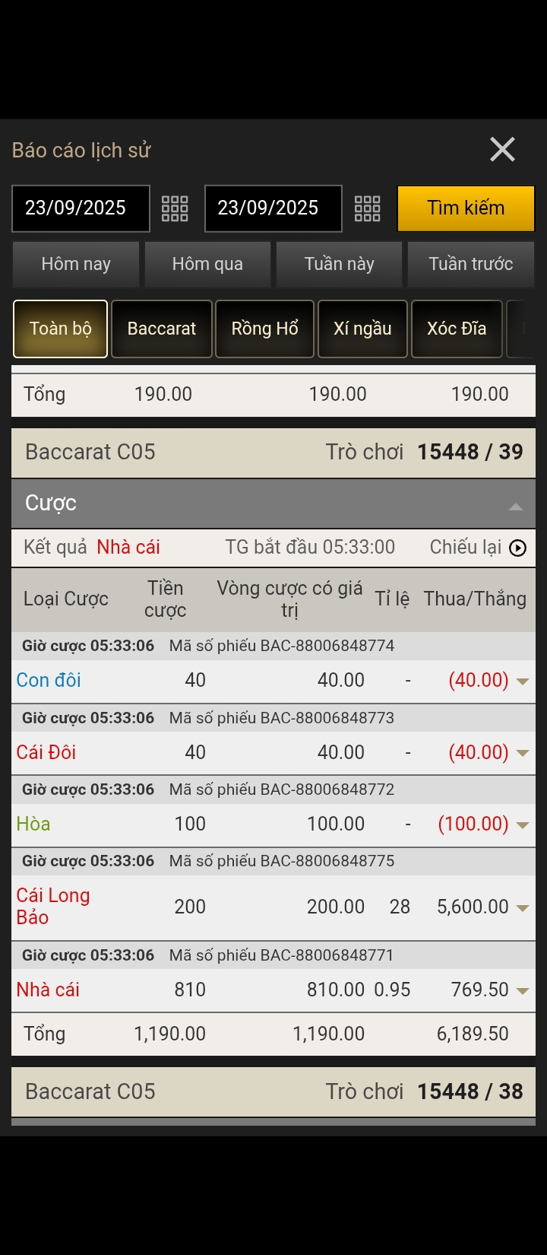This screenshot has height=1255, width=547.
Task: Expand the Nhà cái bet row details
Action: coord(523,990)
